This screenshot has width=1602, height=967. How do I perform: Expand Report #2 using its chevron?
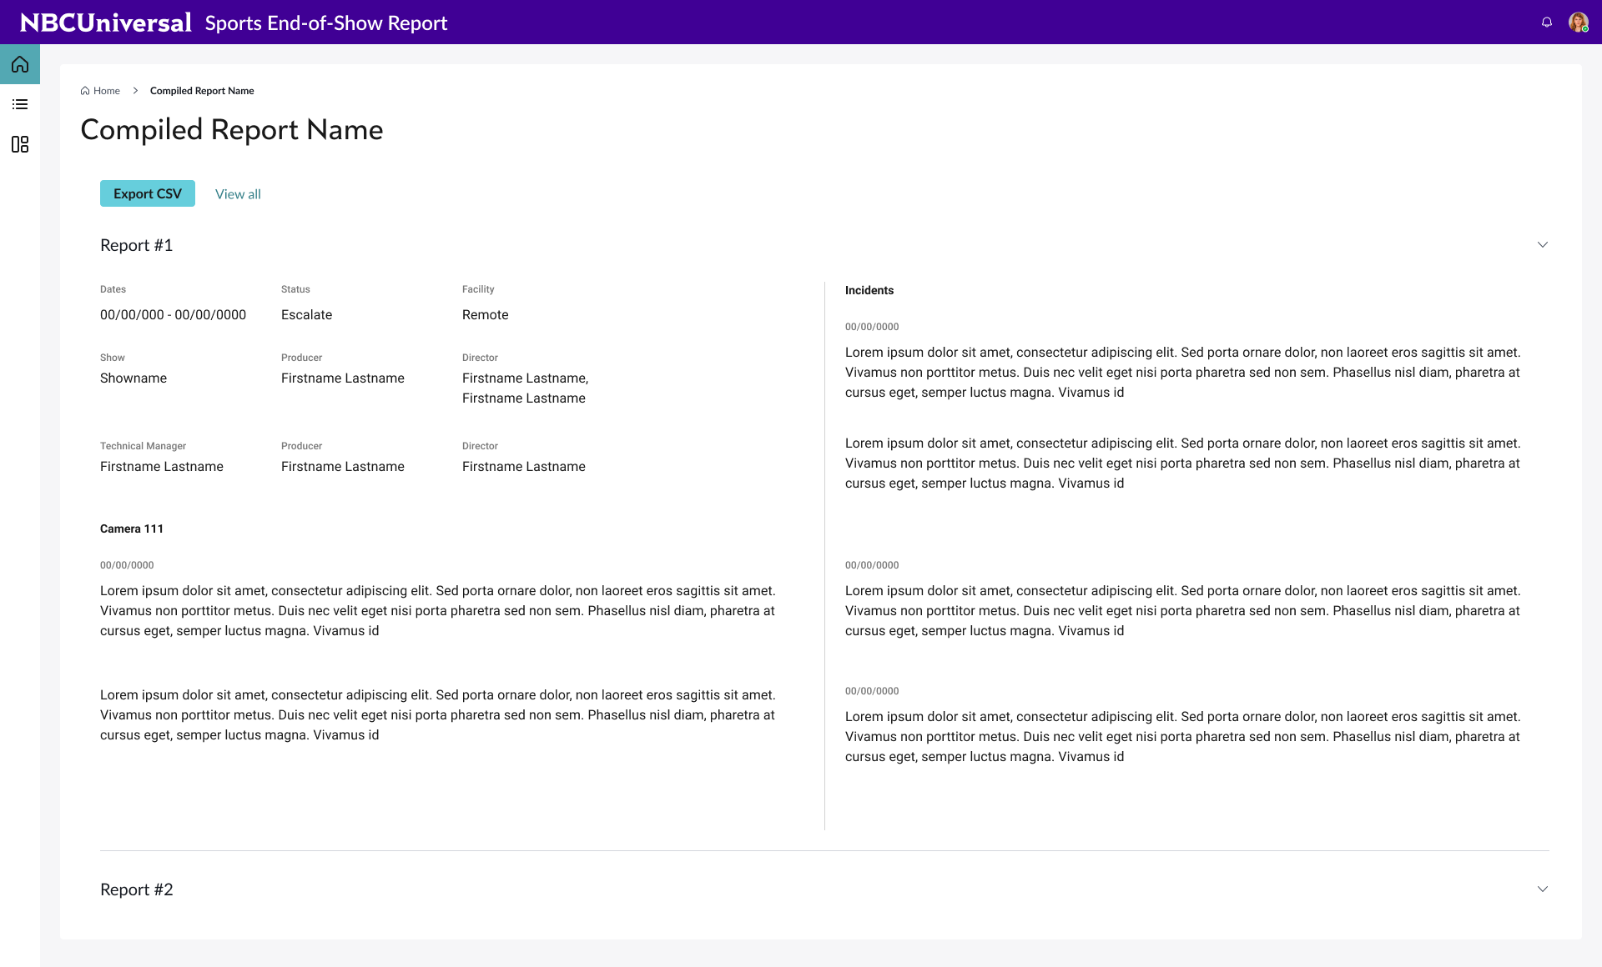click(x=1543, y=889)
